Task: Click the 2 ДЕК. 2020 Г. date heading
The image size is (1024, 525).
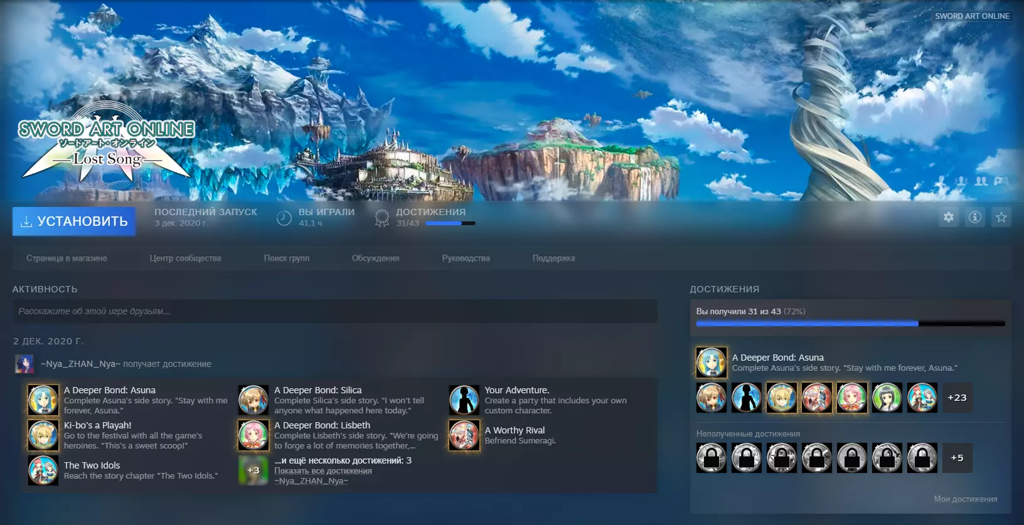Action: [x=48, y=341]
